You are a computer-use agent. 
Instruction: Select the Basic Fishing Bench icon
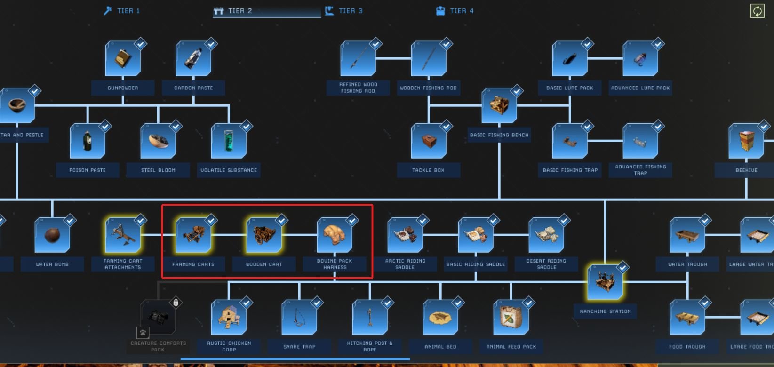pyautogui.click(x=499, y=106)
